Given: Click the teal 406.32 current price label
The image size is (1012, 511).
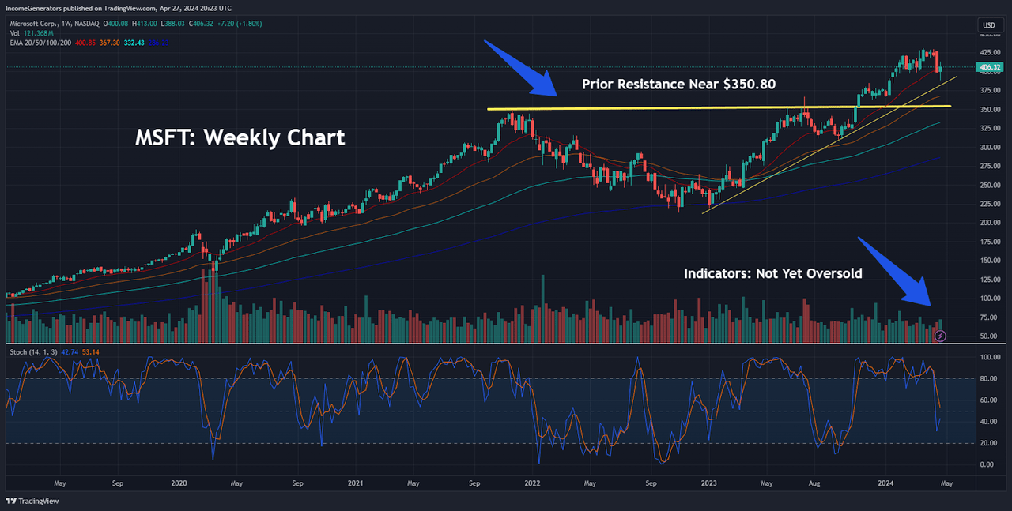Looking at the screenshot, I should pyautogui.click(x=989, y=69).
